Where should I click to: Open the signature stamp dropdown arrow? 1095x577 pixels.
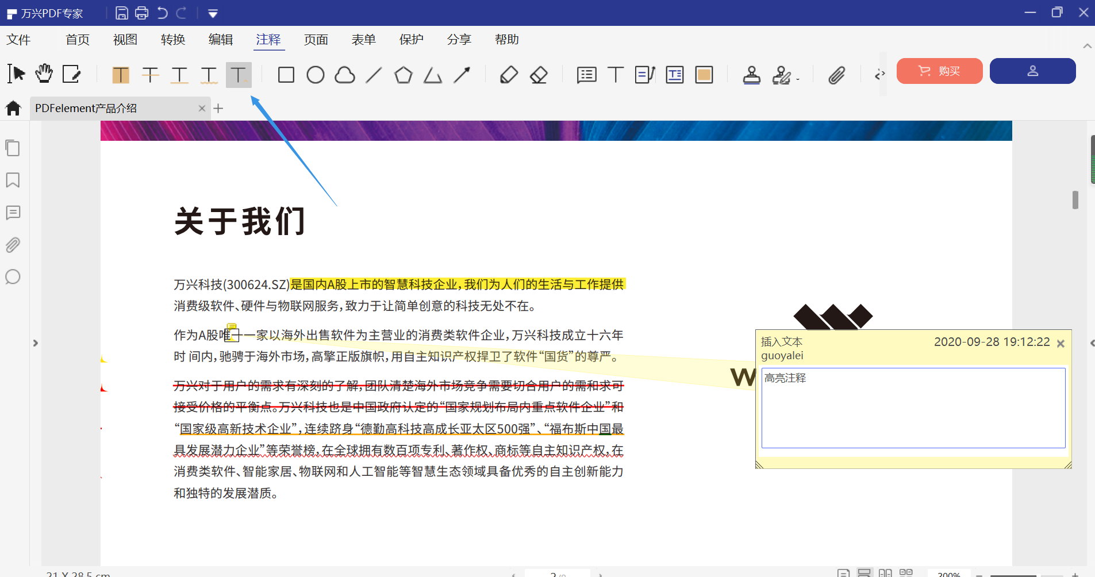[798, 79]
